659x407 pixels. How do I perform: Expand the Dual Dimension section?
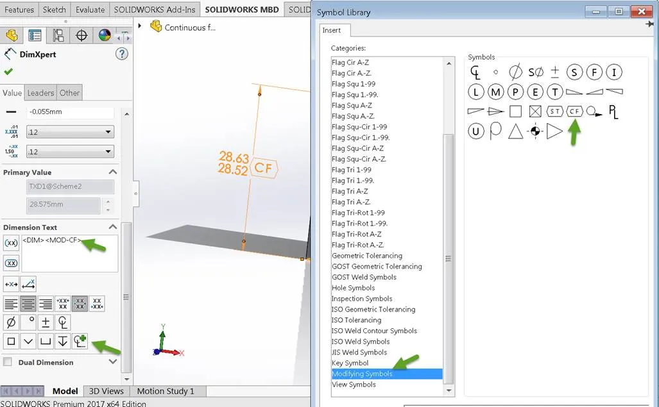click(x=113, y=362)
